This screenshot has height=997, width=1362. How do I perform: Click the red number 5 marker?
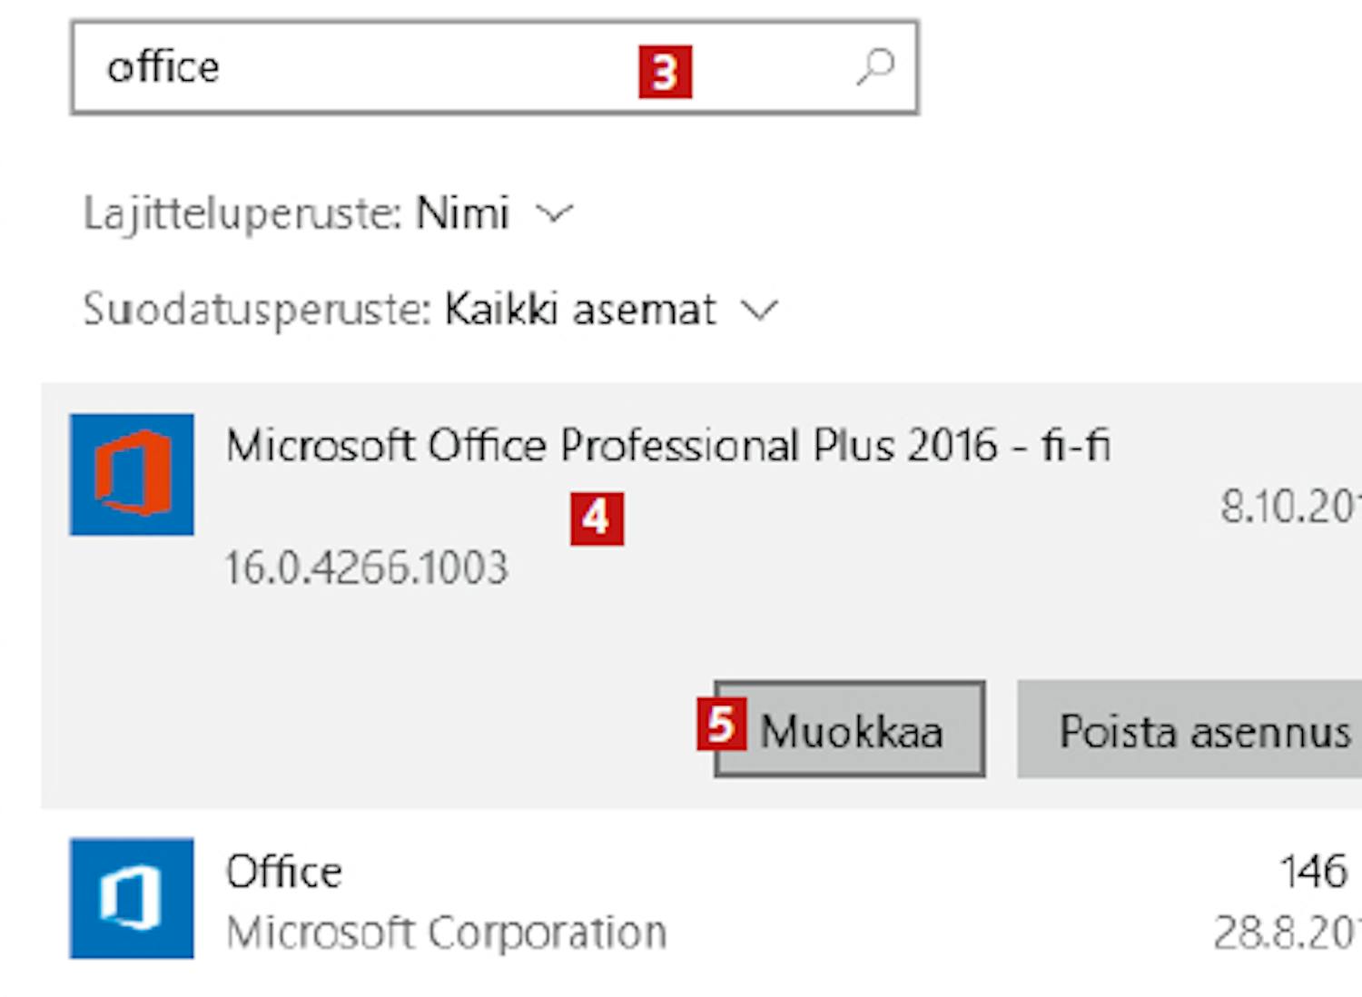click(722, 724)
